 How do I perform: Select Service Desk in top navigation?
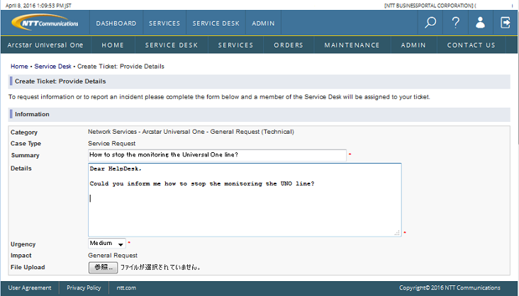(x=216, y=23)
